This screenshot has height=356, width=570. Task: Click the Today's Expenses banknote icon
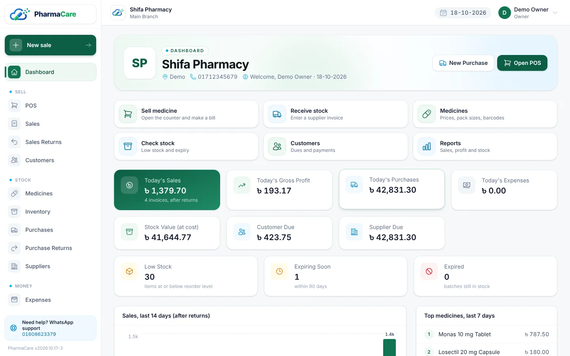pyautogui.click(x=467, y=185)
